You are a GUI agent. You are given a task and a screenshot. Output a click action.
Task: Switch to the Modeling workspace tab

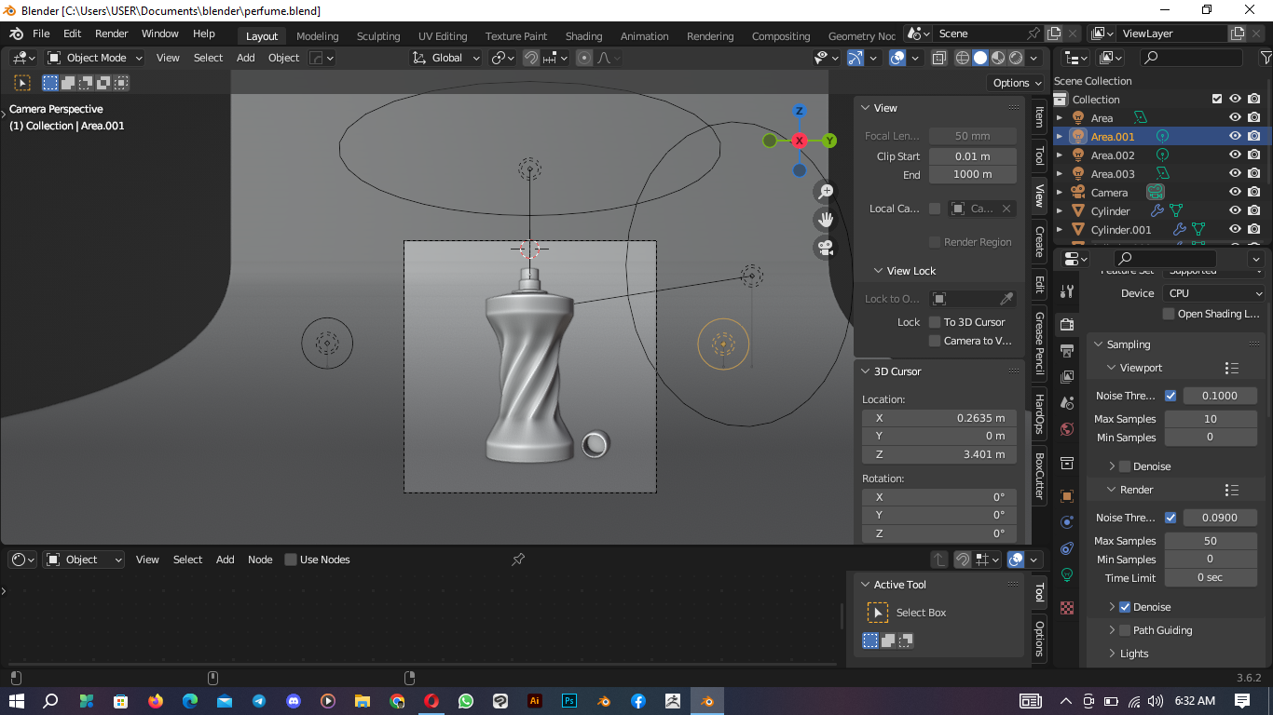tap(317, 36)
